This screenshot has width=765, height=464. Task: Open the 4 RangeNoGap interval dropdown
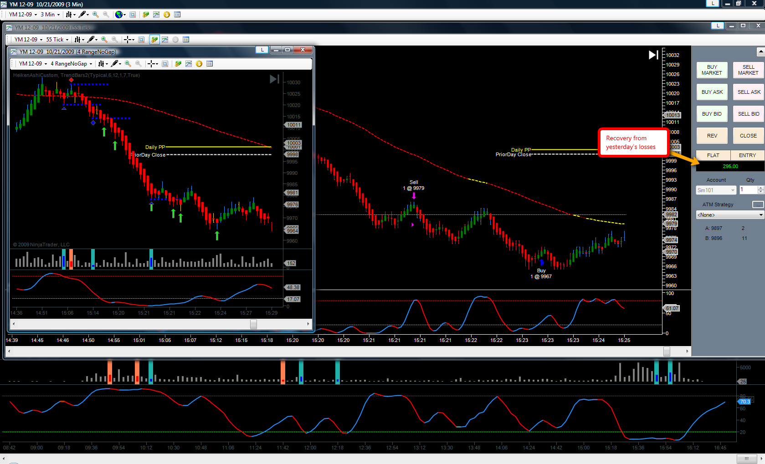click(x=71, y=64)
